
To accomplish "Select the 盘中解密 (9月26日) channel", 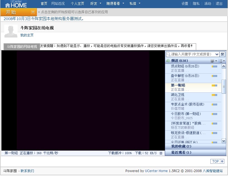I will (193, 78).
